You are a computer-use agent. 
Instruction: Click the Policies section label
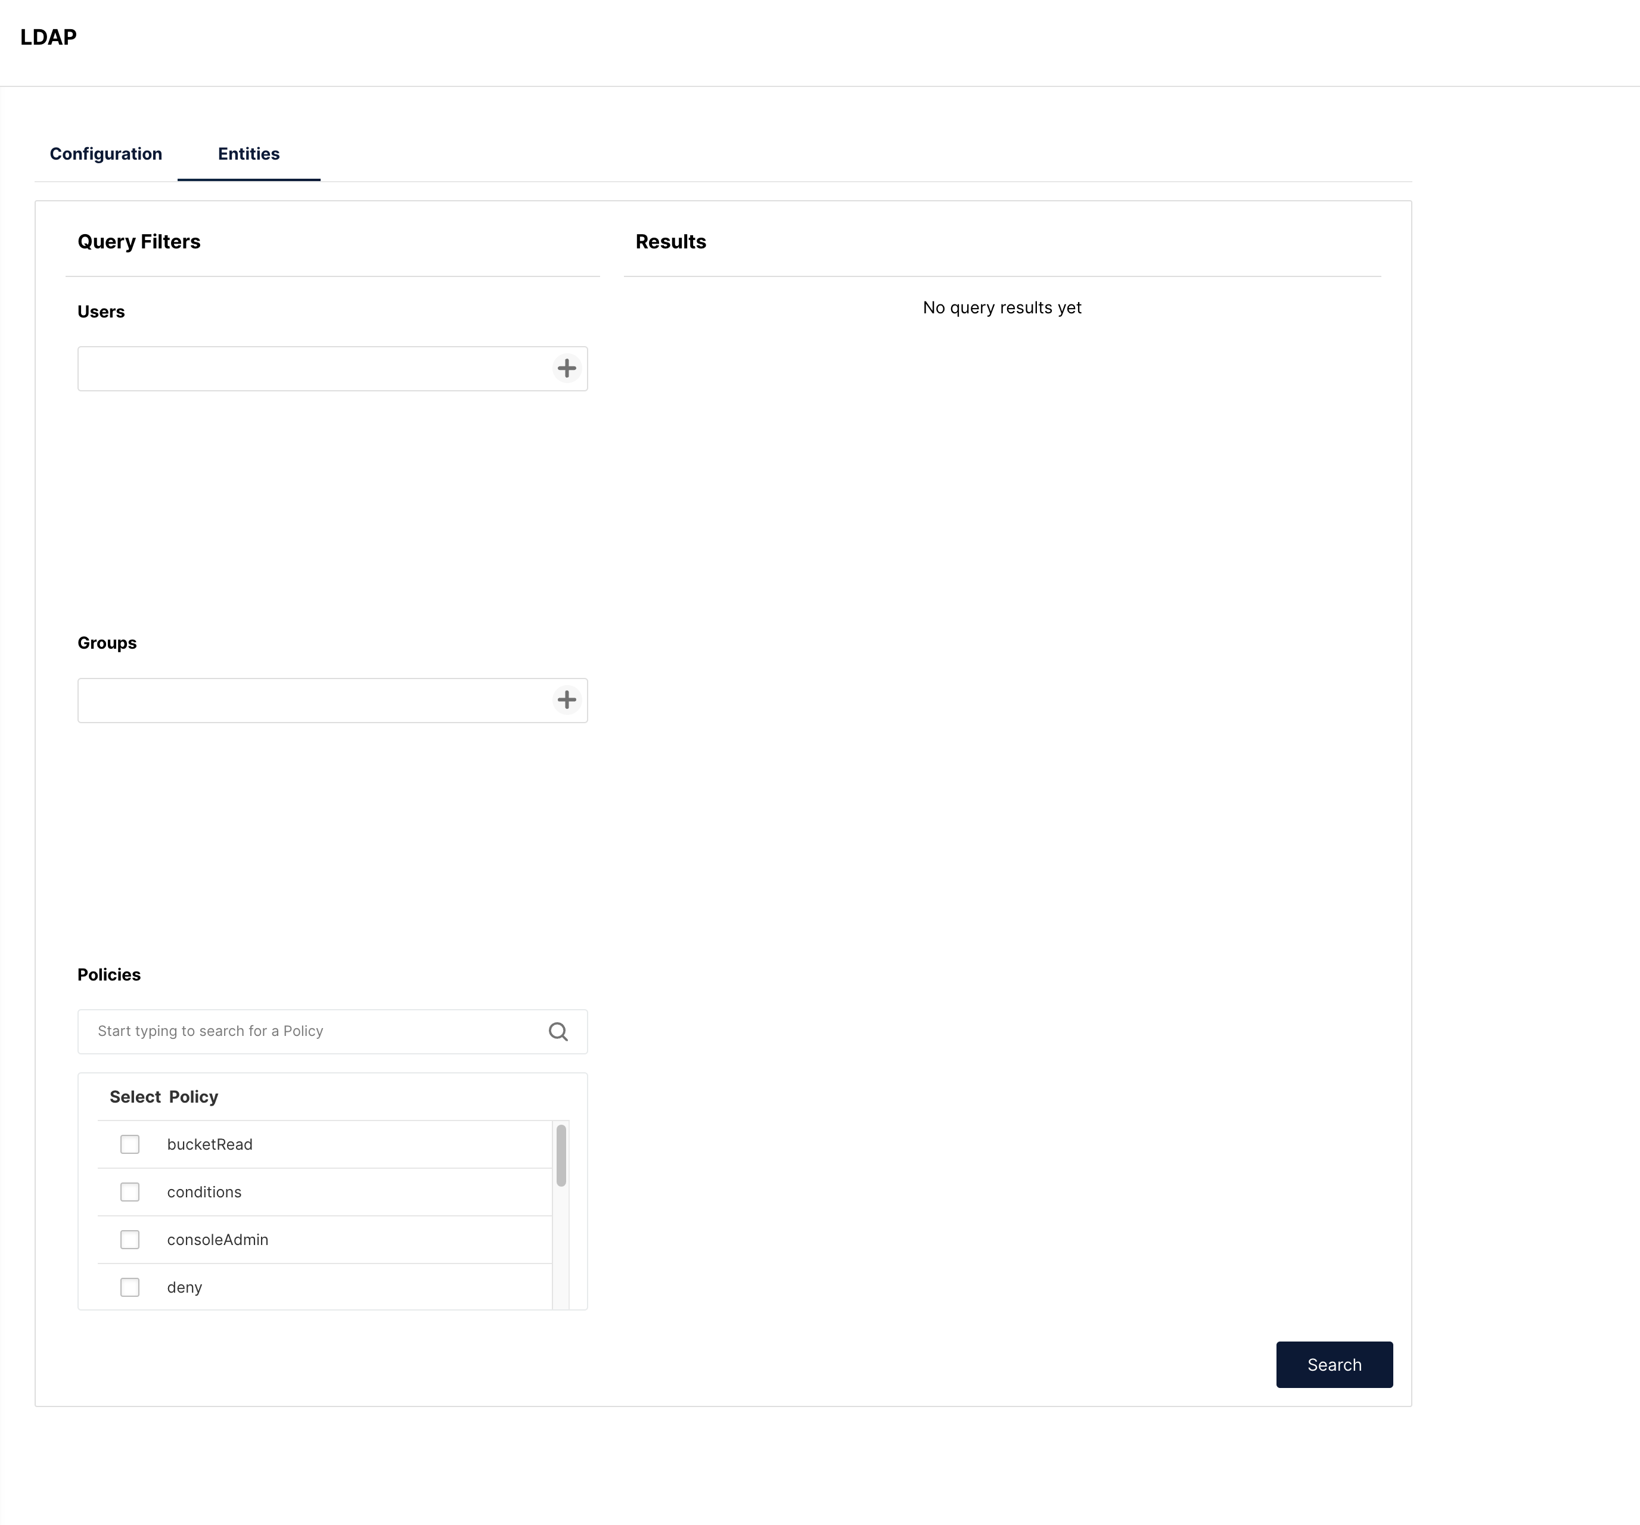109,974
